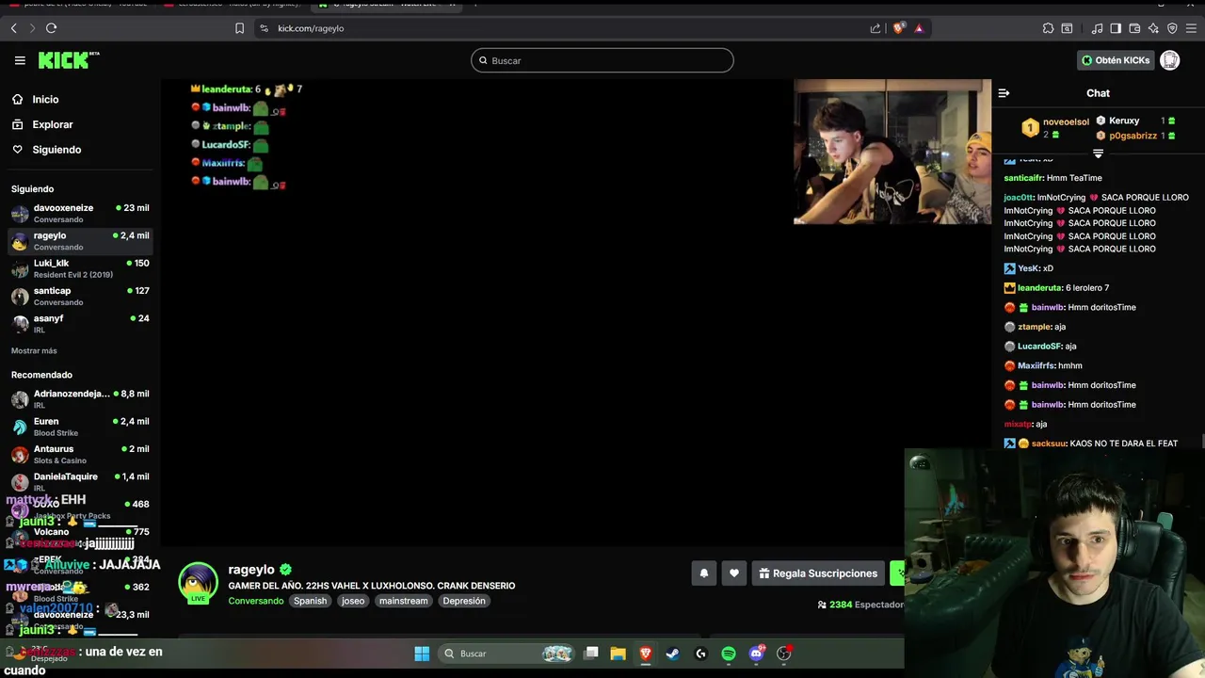Expand following list with Mostrar más

[x=34, y=350]
